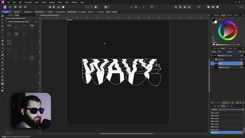This screenshot has height=138, width=245.
Task: Add an adjustment layer icon
Action: pyautogui.click(x=227, y=103)
